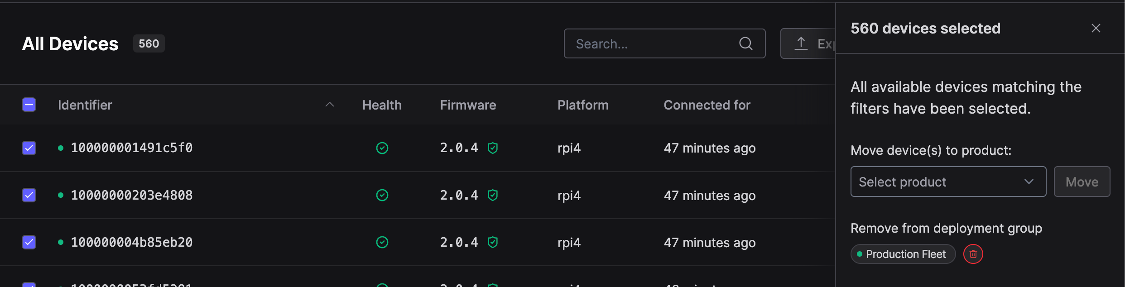Click health check icon for 10000000203e4808
Screen dimensions: 1125x287
tap(382, 195)
